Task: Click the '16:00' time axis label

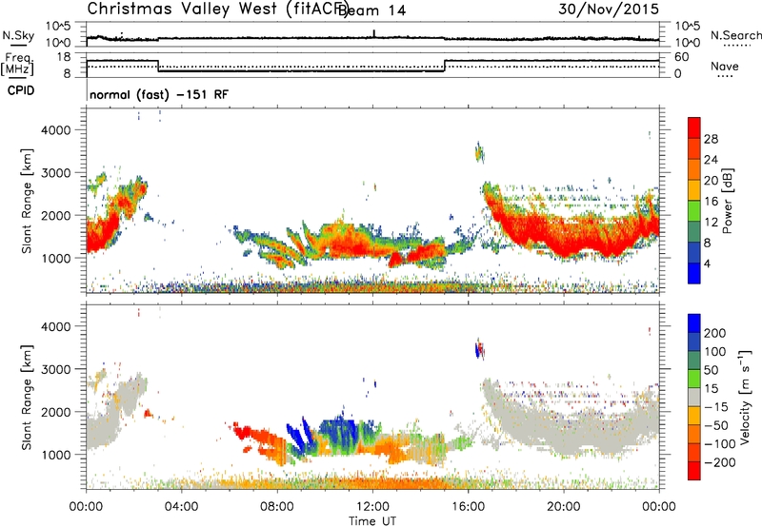Action: (x=468, y=507)
